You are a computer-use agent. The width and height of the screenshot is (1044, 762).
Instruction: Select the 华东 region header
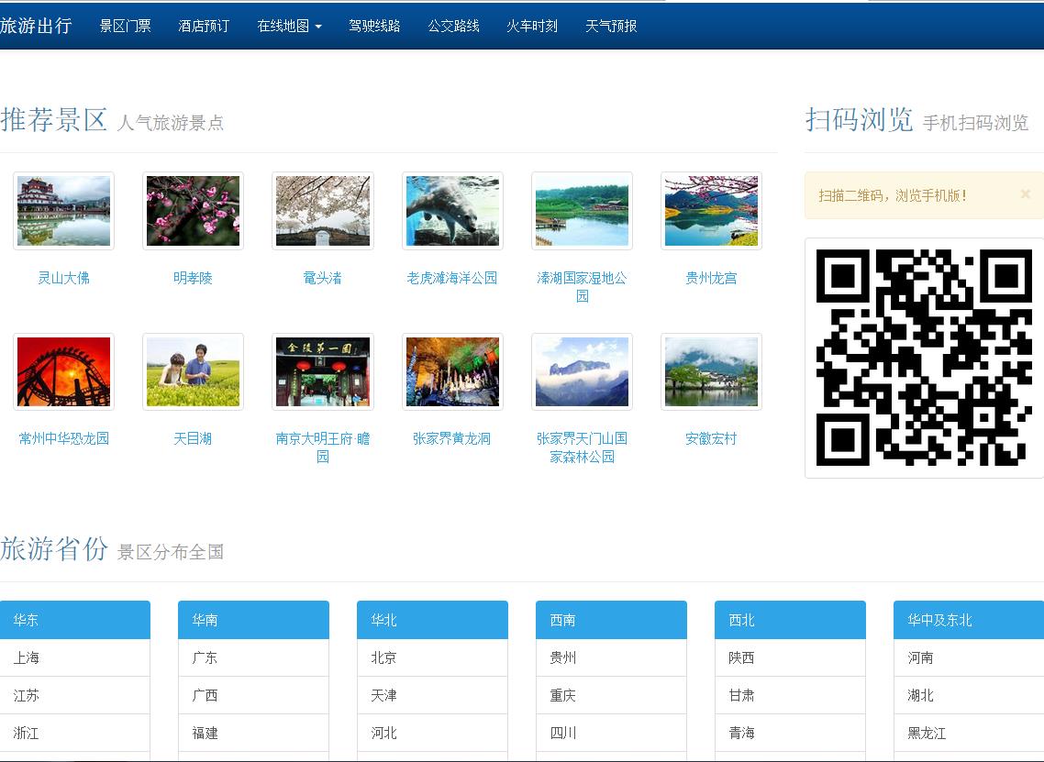(x=75, y=620)
